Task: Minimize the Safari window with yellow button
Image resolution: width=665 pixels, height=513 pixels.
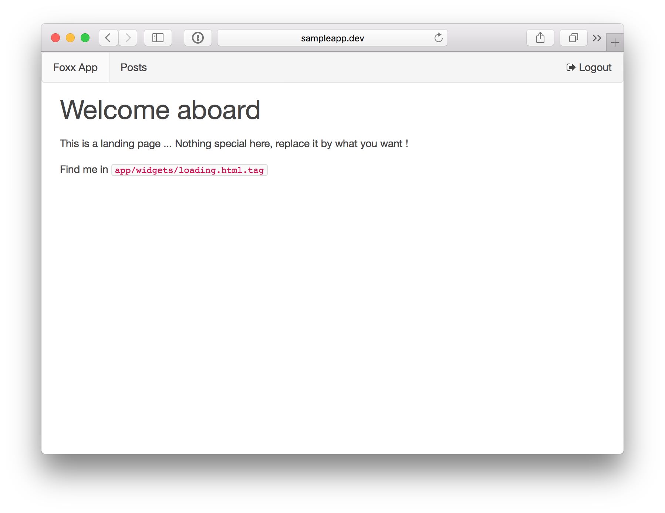Action: (x=70, y=38)
